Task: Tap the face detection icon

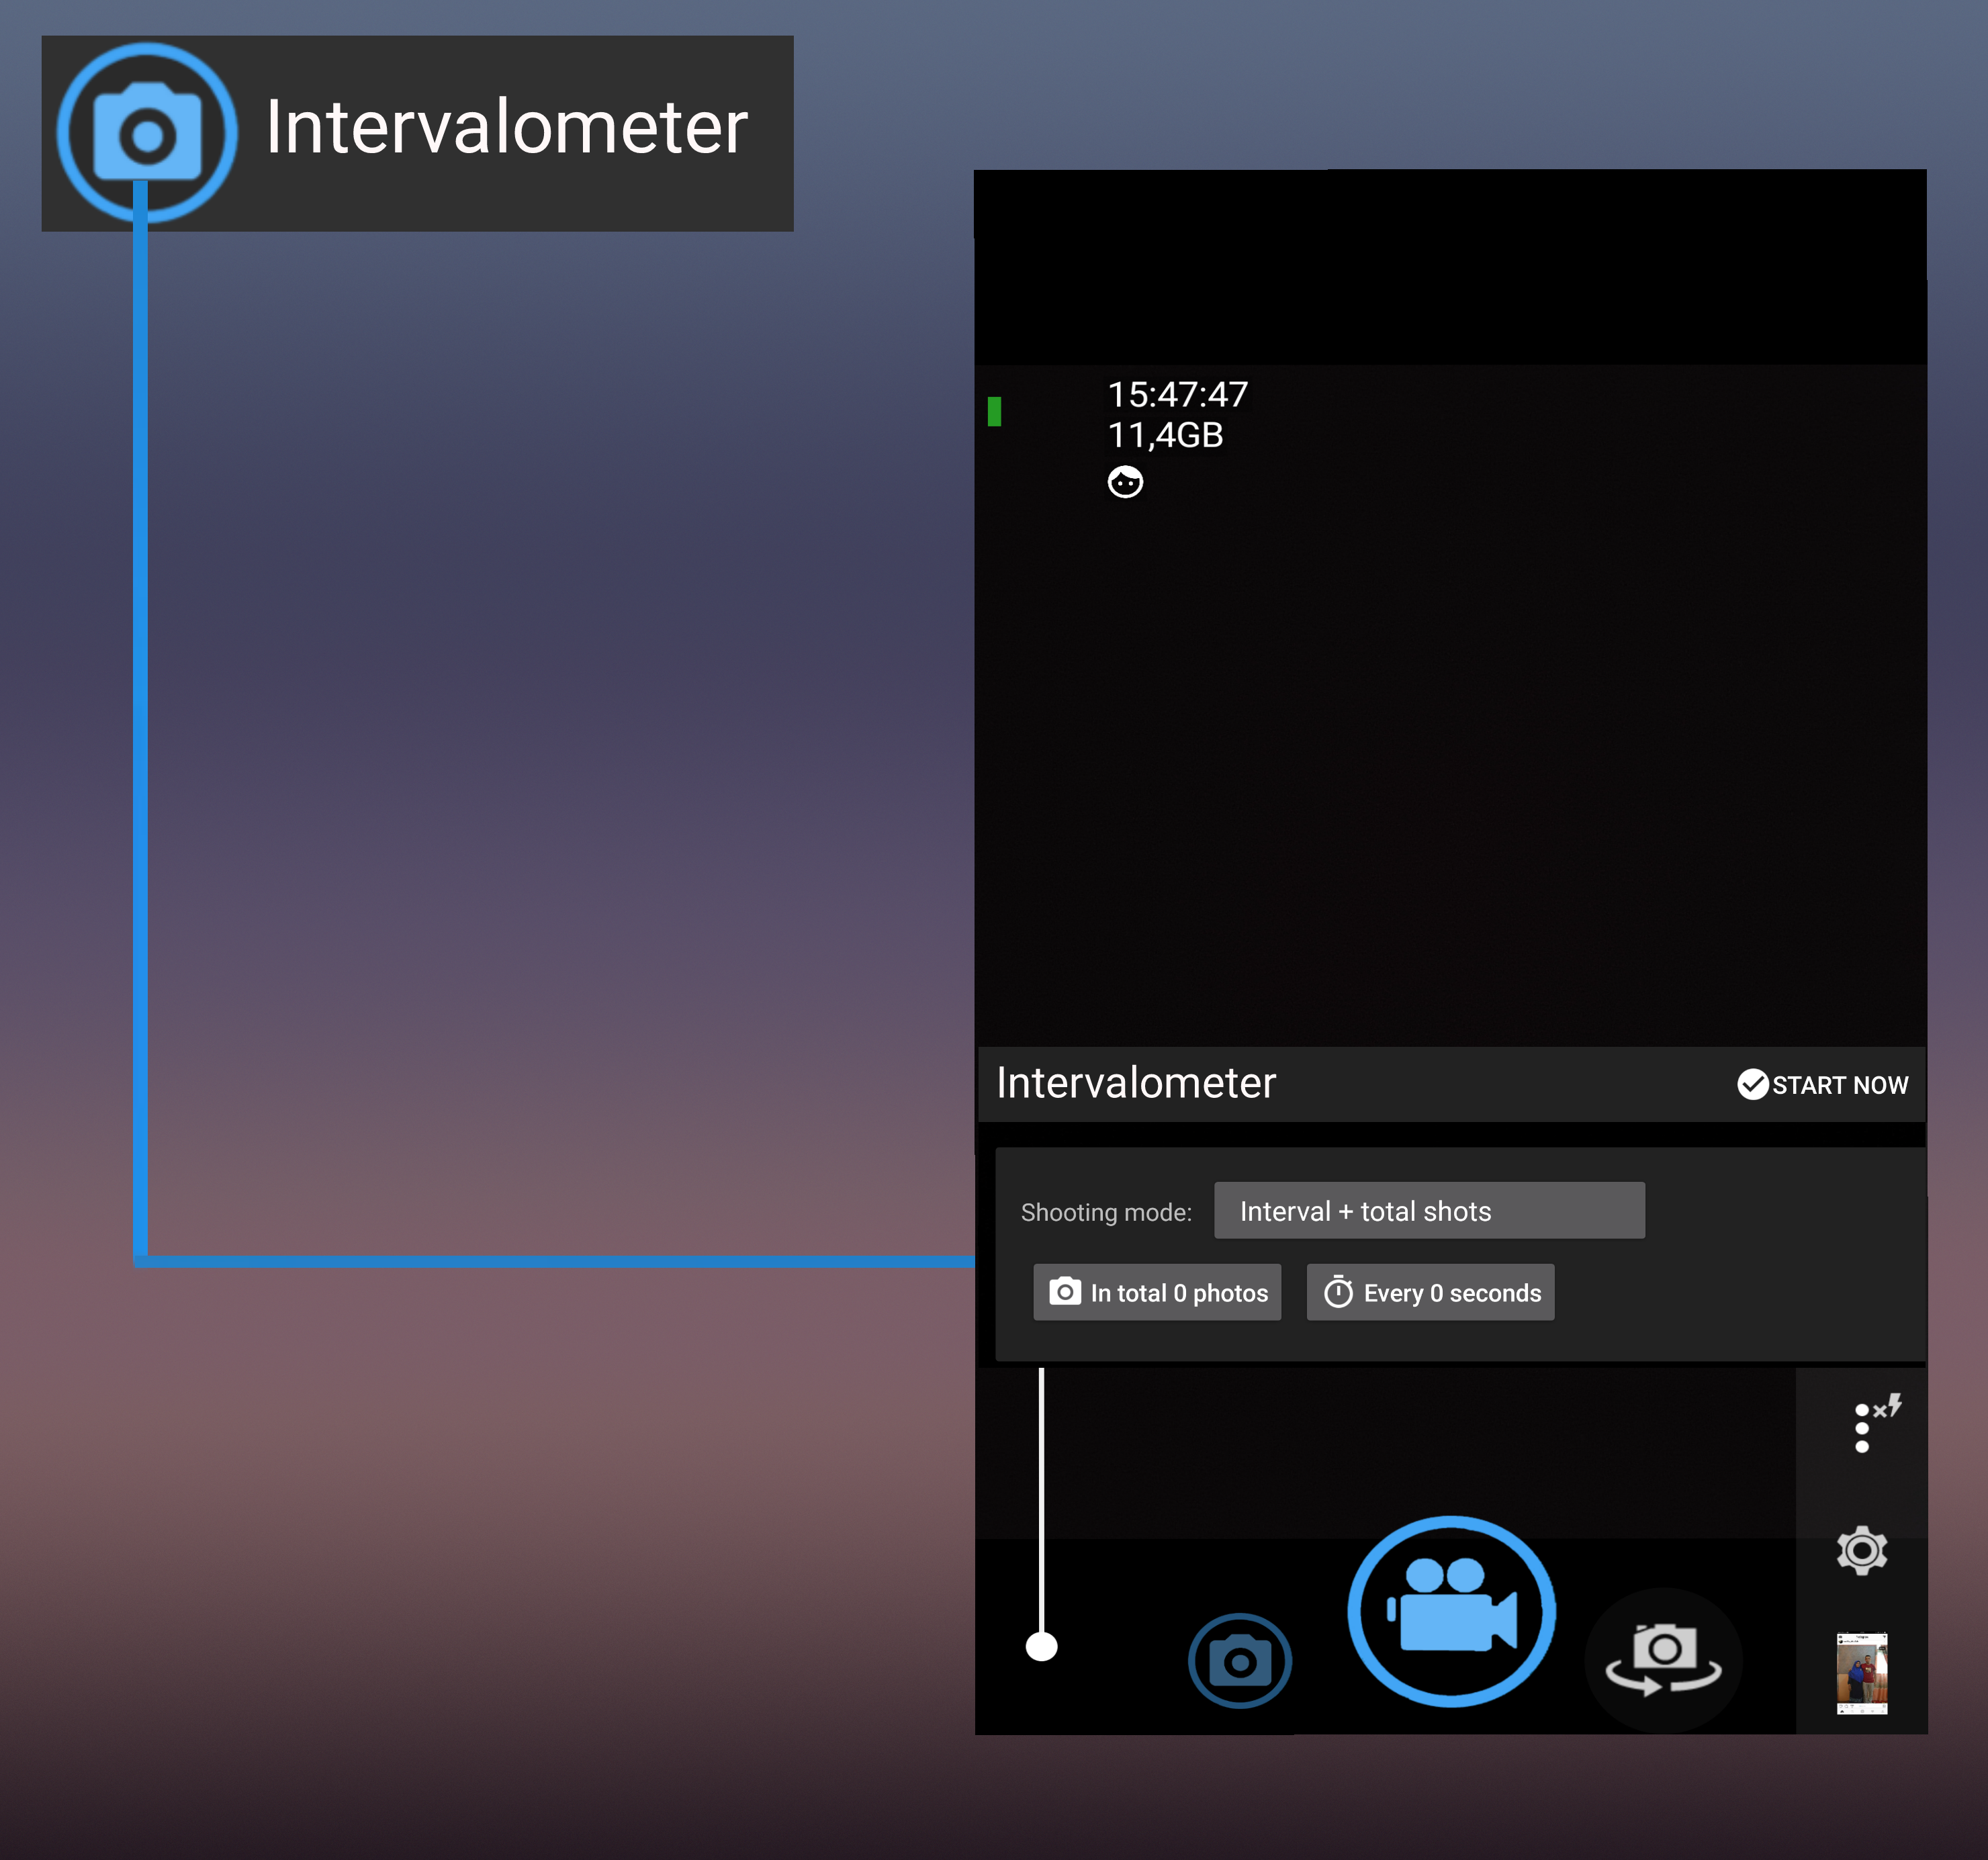Action: coord(1125,482)
